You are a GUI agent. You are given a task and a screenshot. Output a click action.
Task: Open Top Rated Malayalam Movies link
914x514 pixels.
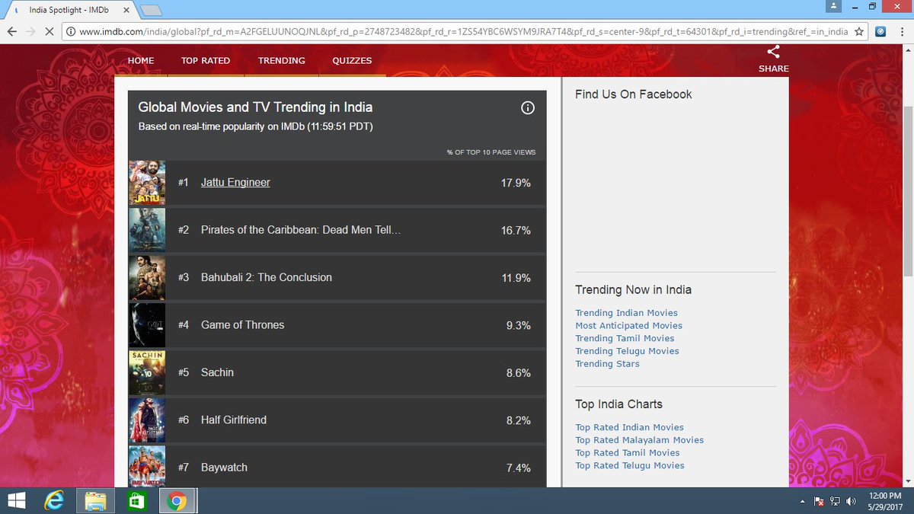(x=639, y=440)
